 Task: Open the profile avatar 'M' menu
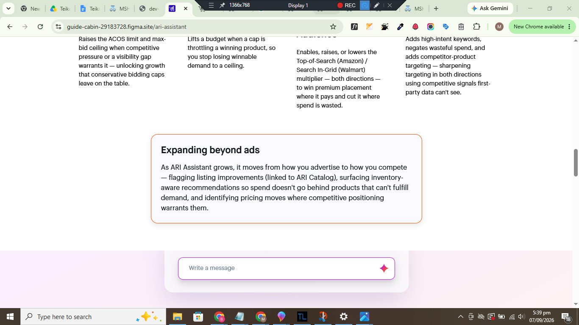pos(499,27)
